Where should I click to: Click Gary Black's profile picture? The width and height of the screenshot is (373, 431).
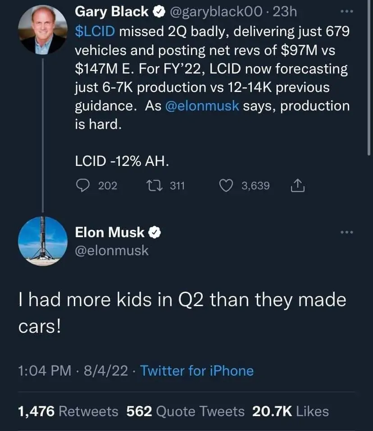click(x=42, y=30)
